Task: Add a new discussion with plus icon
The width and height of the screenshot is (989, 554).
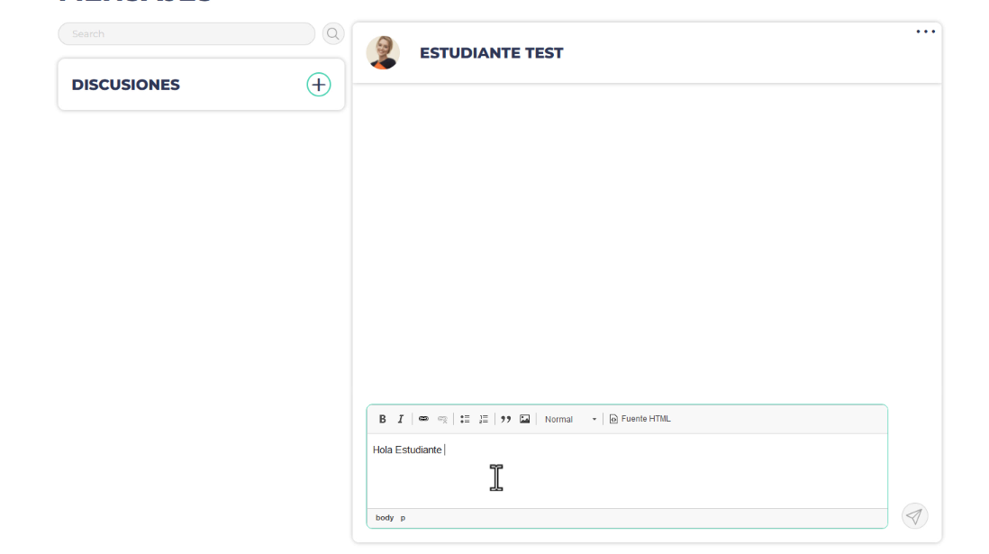Action: pyautogui.click(x=319, y=85)
